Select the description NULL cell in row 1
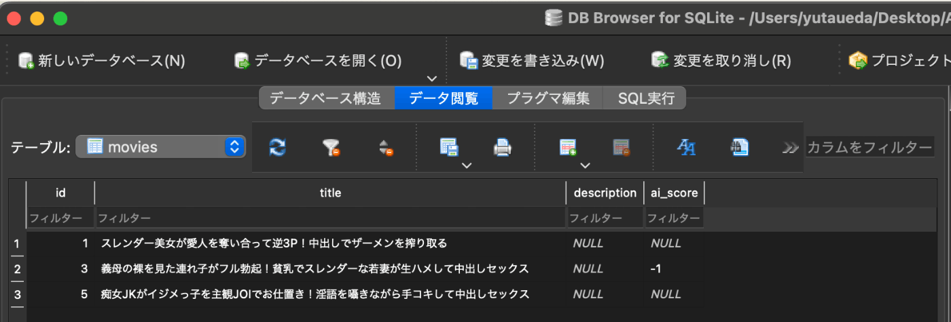The width and height of the screenshot is (951, 322). coord(605,243)
